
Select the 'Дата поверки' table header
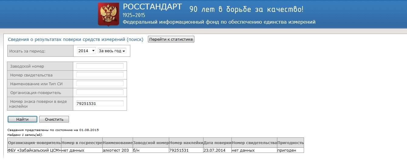pos(217,143)
